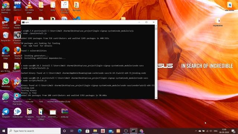Open the clock and date flyout
The image size is (238, 134).
pyautogui.click(x=224, y=131)
